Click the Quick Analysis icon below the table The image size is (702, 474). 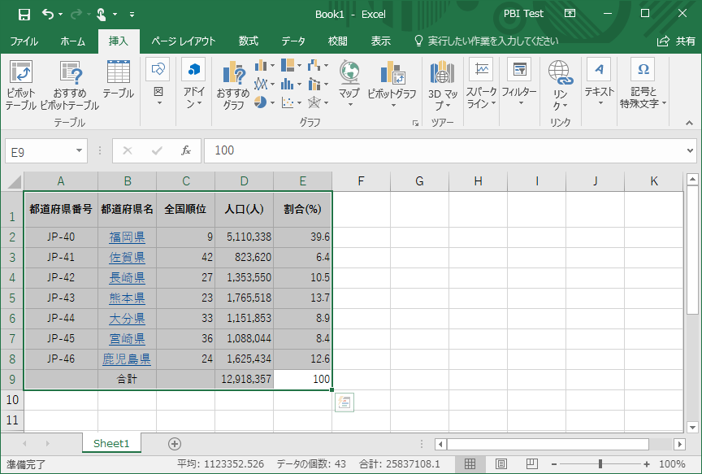point(344,402)
